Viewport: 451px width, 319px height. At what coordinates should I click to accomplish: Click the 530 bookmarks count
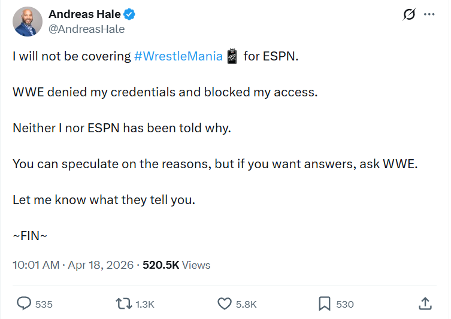click(345, 304)
